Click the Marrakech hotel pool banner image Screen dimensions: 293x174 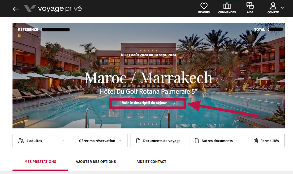pyautogui.click(x=149, y=76)
